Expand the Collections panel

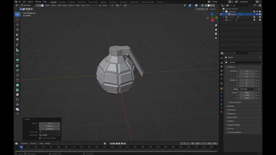point(231,110)
